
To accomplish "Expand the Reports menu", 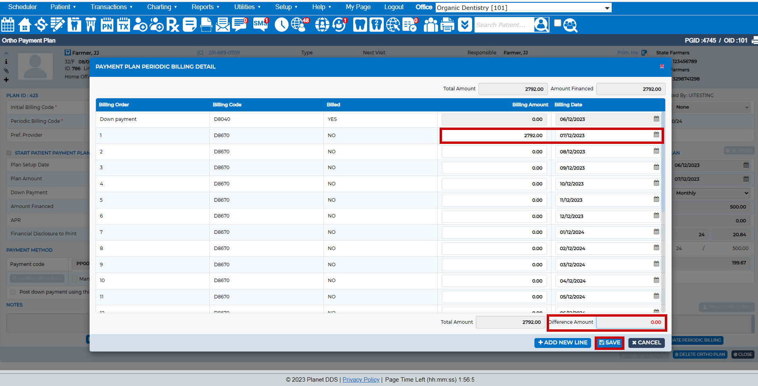I will [x=205, y=7].
